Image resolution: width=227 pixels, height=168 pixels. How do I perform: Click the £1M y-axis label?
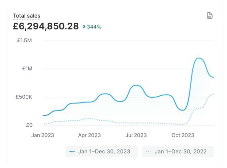point(27,69)
